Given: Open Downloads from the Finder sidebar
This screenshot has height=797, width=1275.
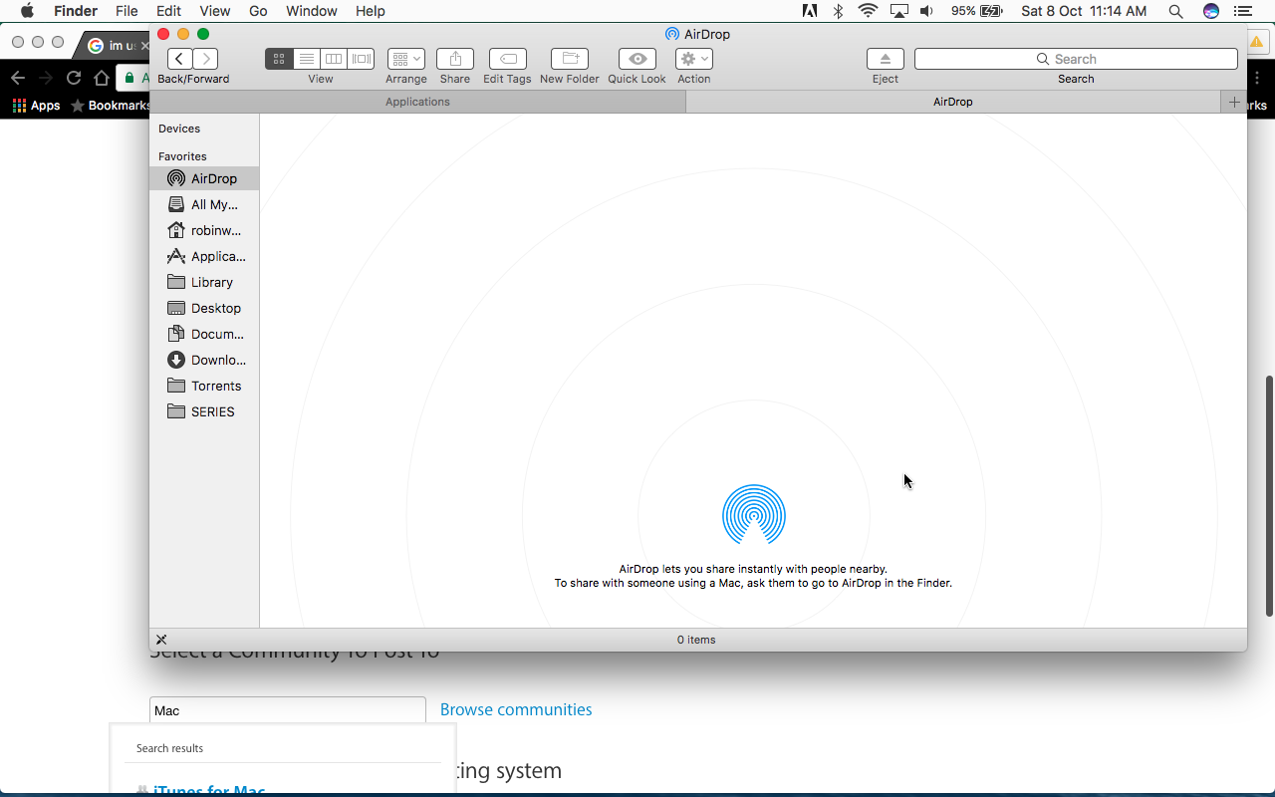Looking at the screenshot, I should pyautogui.click(x=204, y=360).
